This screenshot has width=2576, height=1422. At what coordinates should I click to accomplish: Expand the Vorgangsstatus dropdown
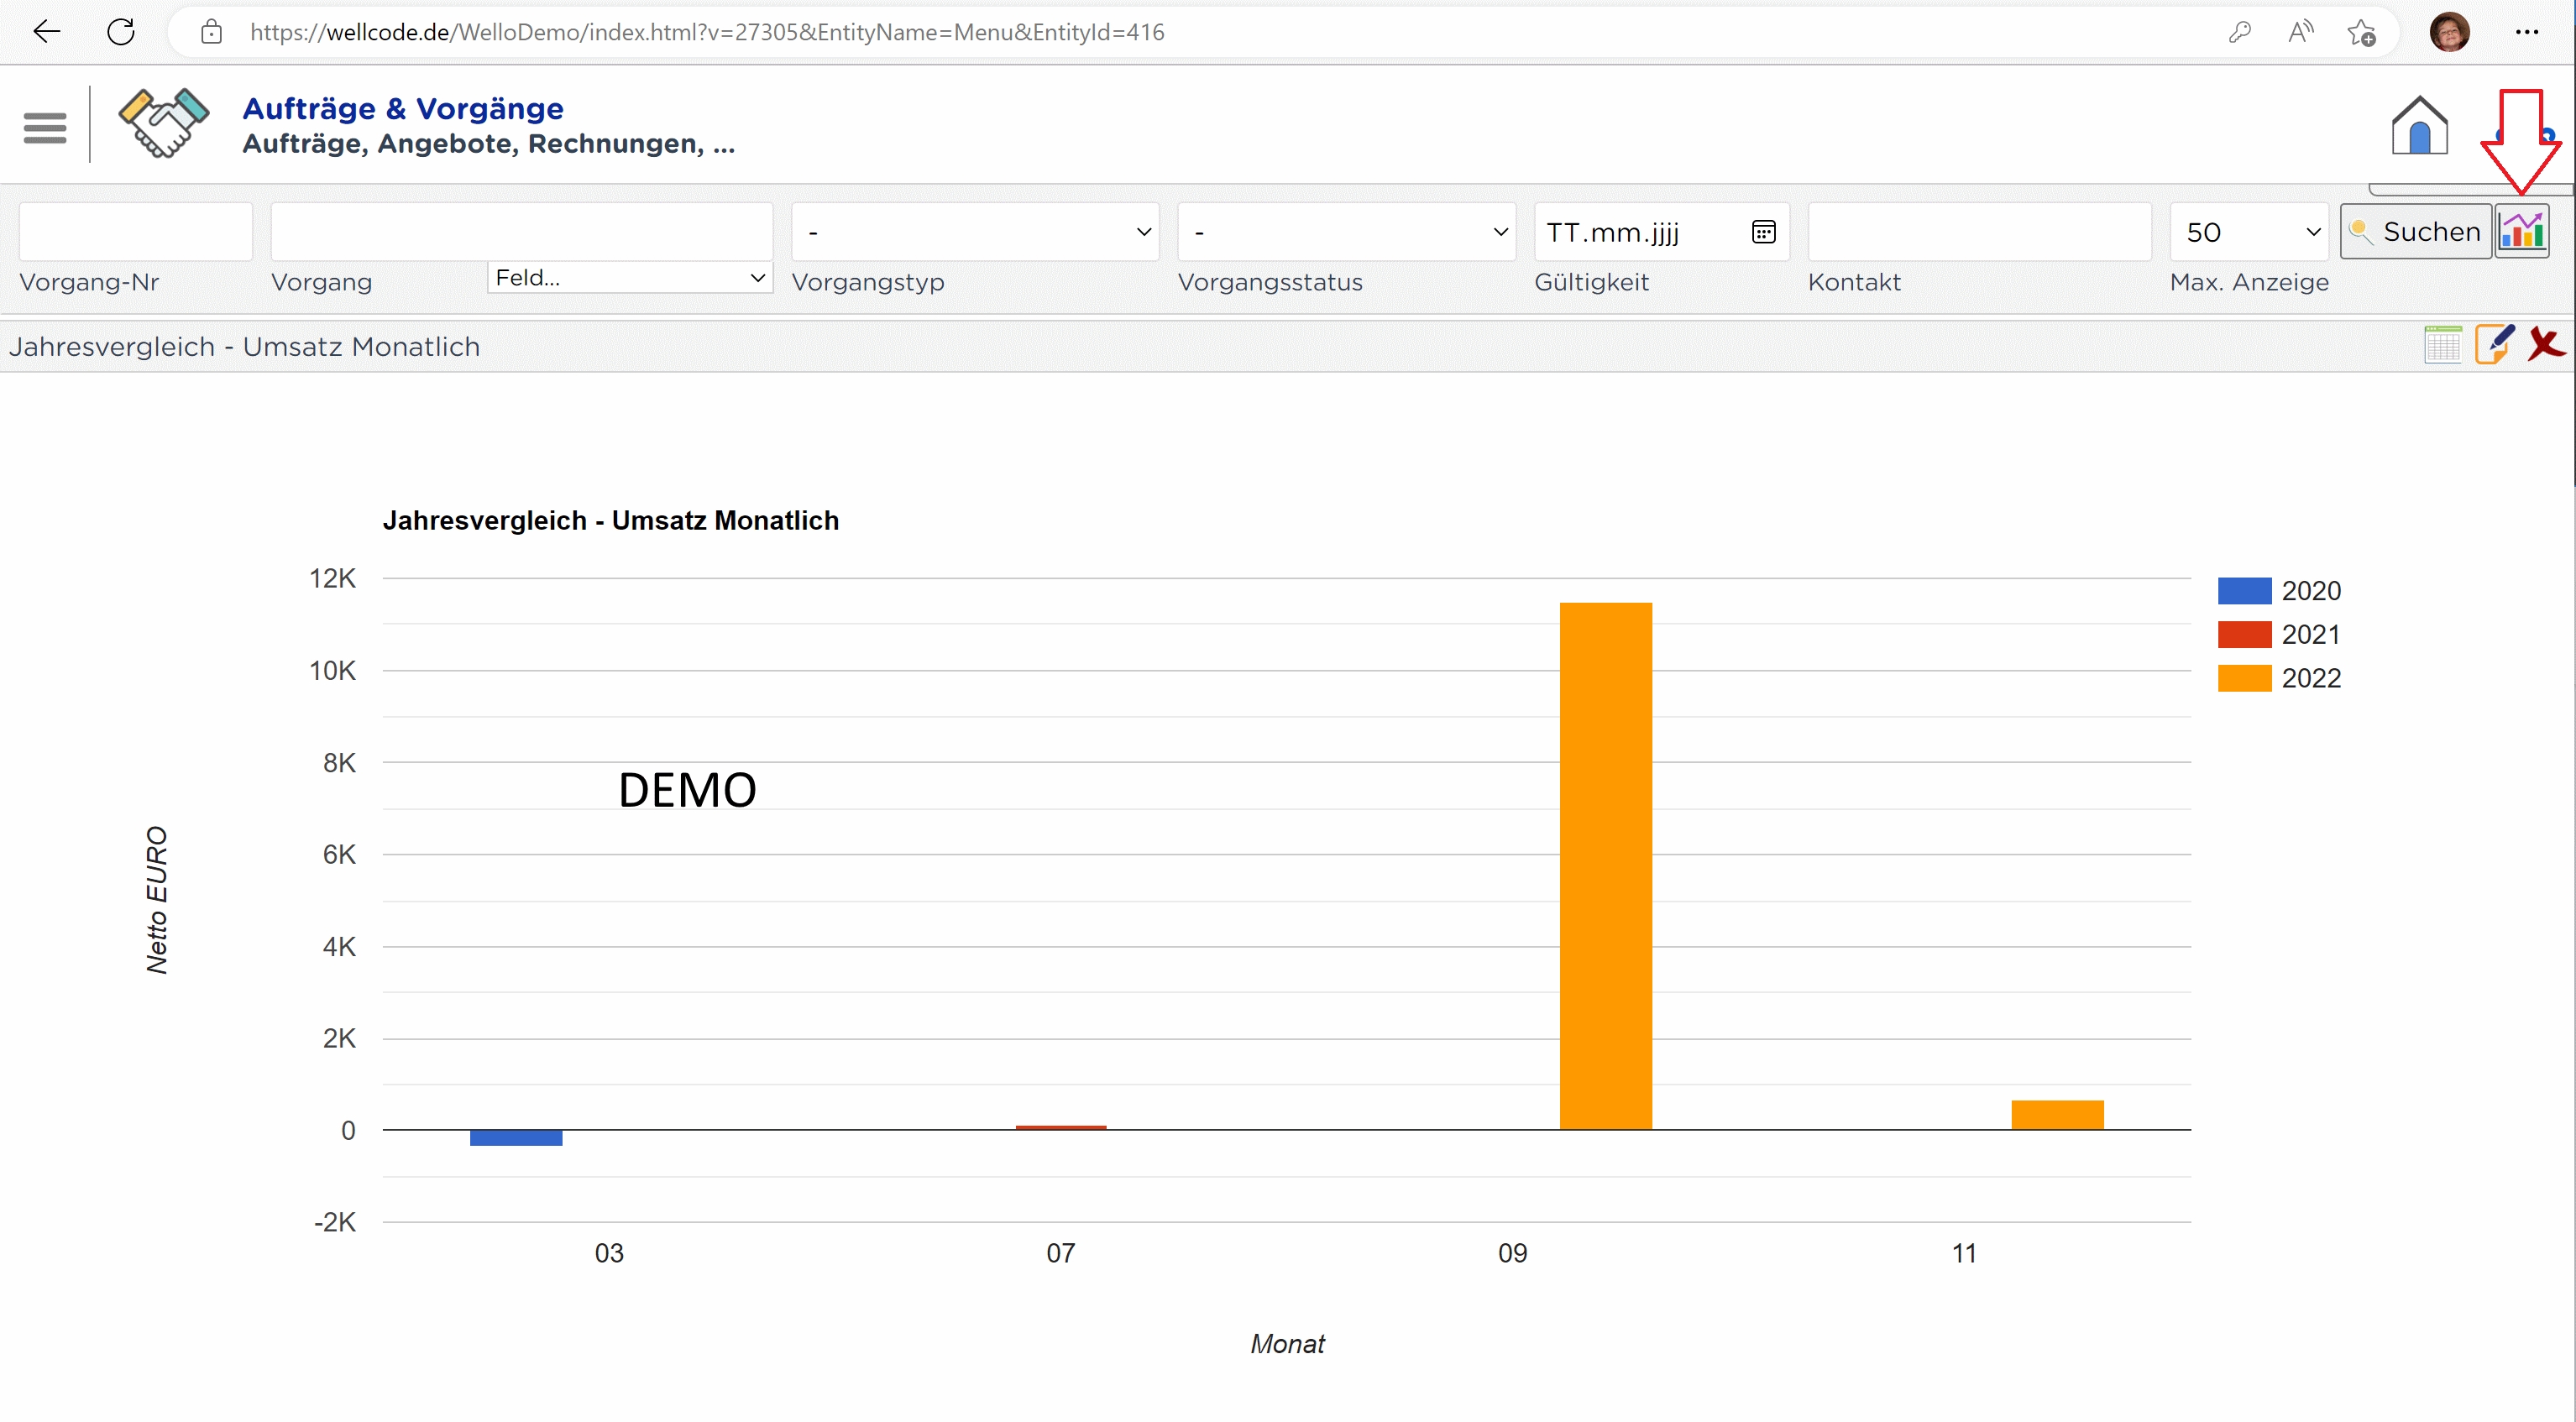[x=1346, y=232]
